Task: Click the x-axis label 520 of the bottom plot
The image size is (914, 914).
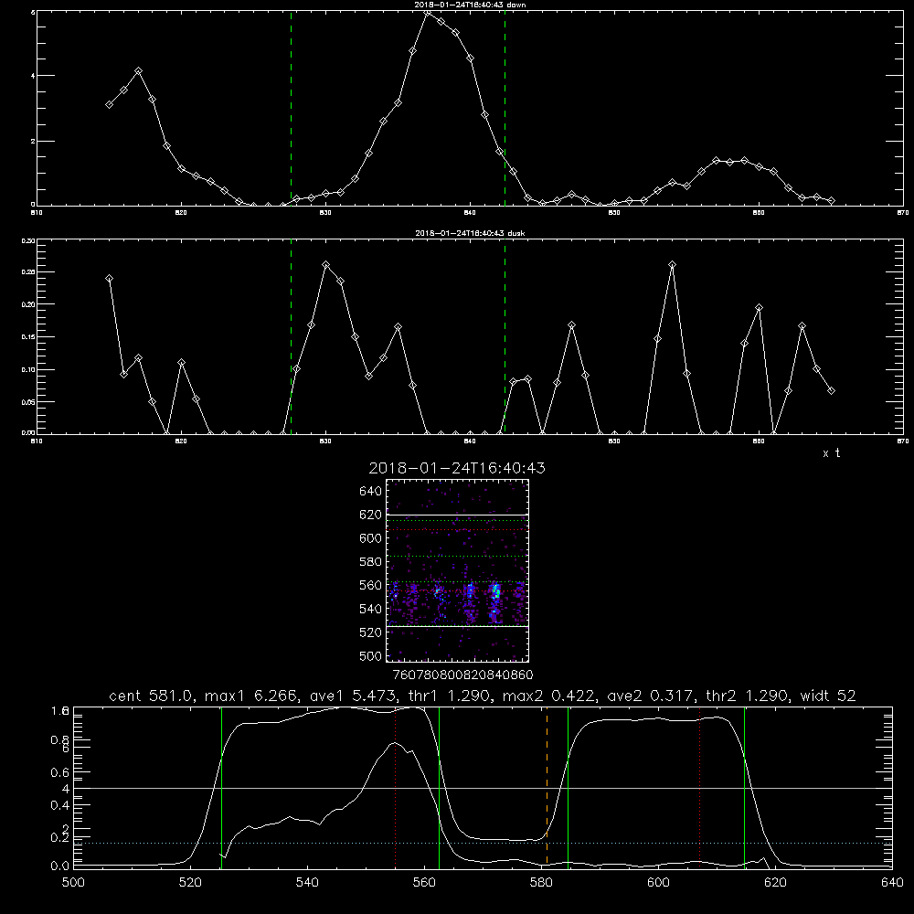Action: click(x=190, y=883)
